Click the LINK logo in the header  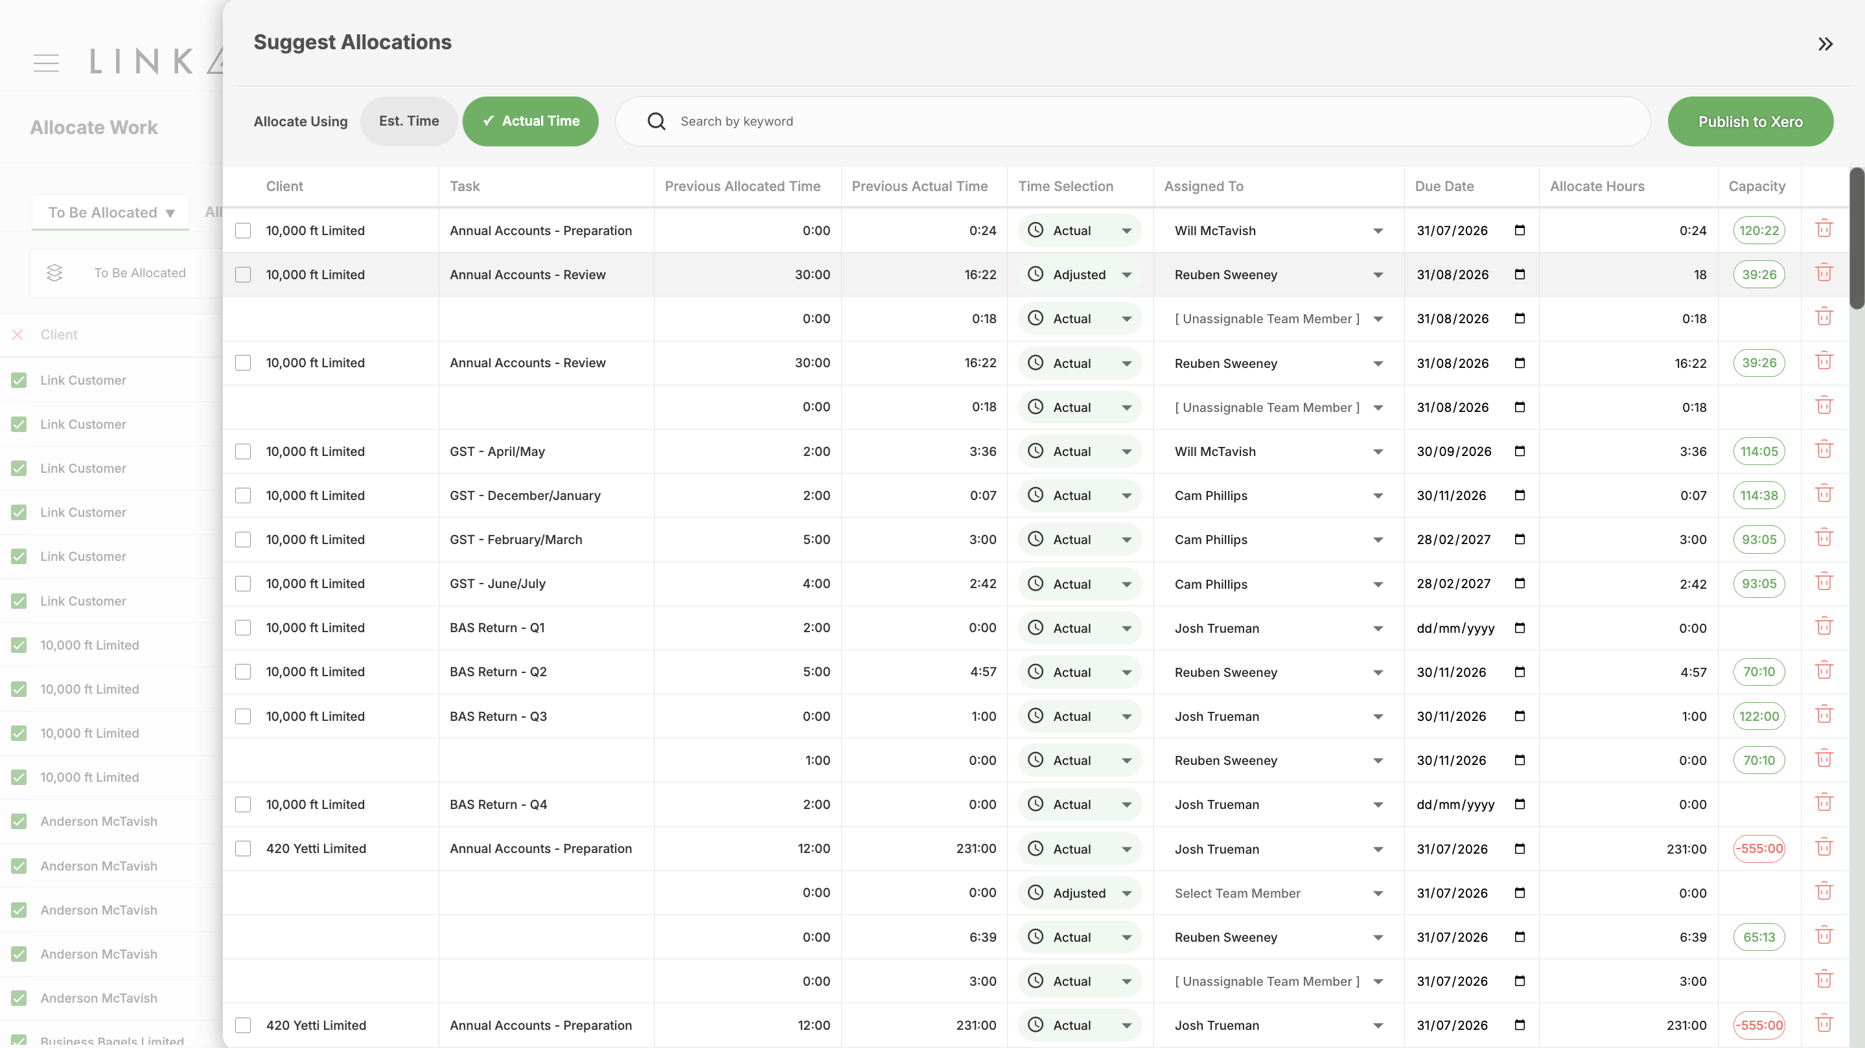(156, 62)
